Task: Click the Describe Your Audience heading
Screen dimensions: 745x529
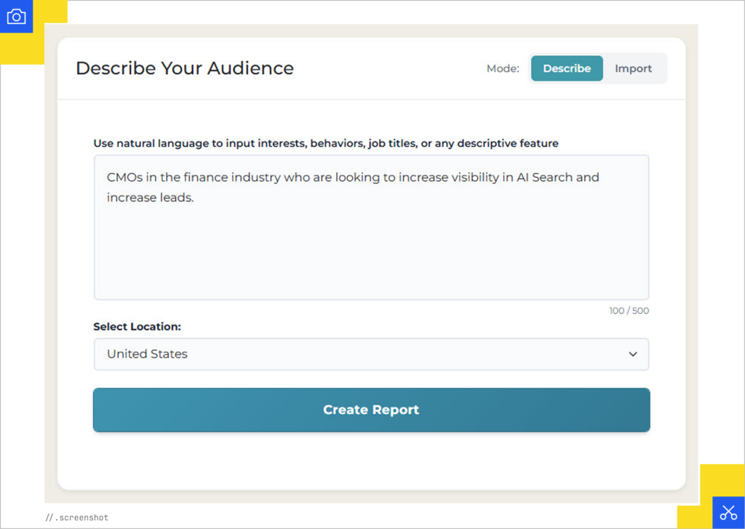Action: click(x=185, y=68)
